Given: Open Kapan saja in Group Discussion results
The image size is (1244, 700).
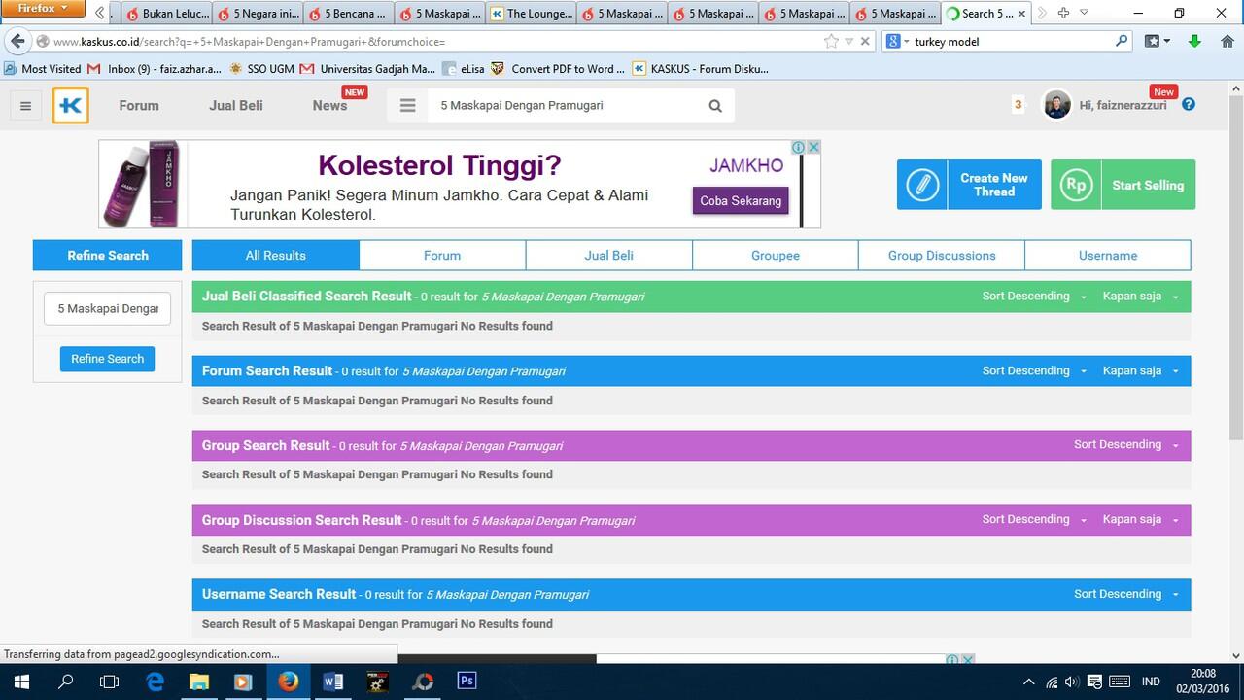Looking at the screenshot, I should [1141, 519].
